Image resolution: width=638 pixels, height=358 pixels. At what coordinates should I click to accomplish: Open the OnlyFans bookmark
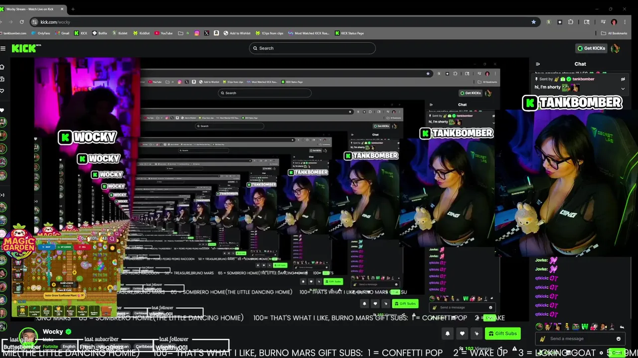(41, 33)
